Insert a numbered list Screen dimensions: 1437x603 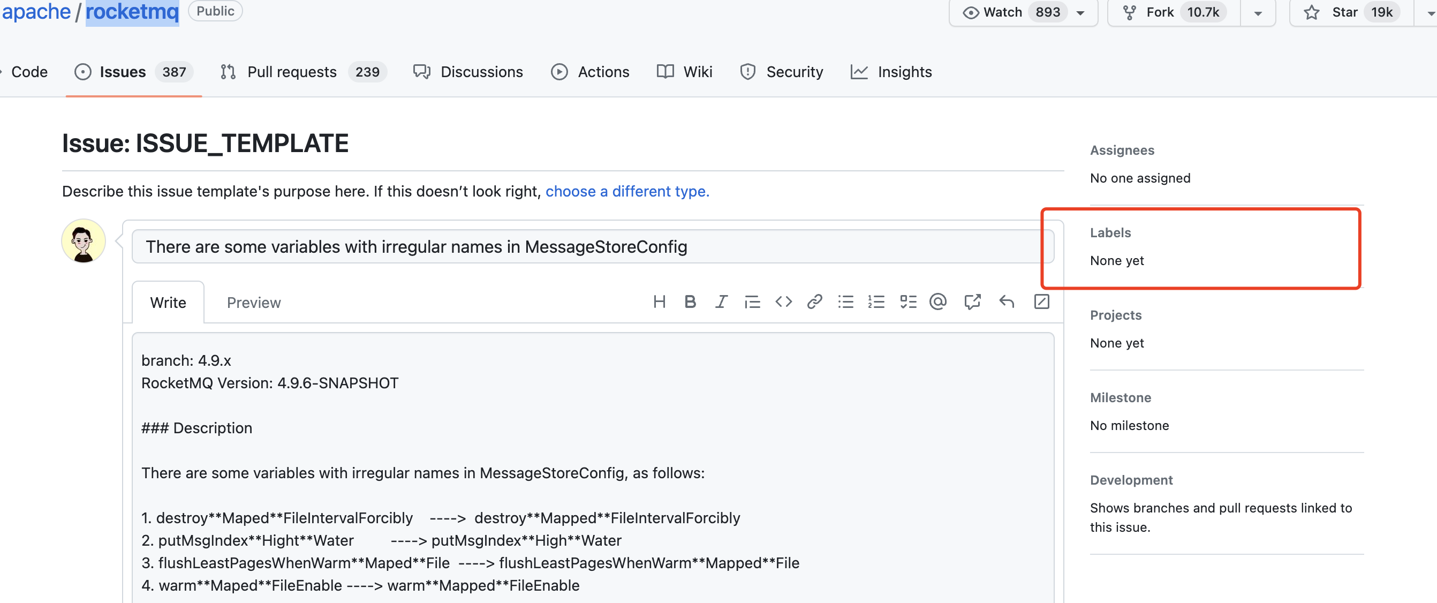click(876, 302)
